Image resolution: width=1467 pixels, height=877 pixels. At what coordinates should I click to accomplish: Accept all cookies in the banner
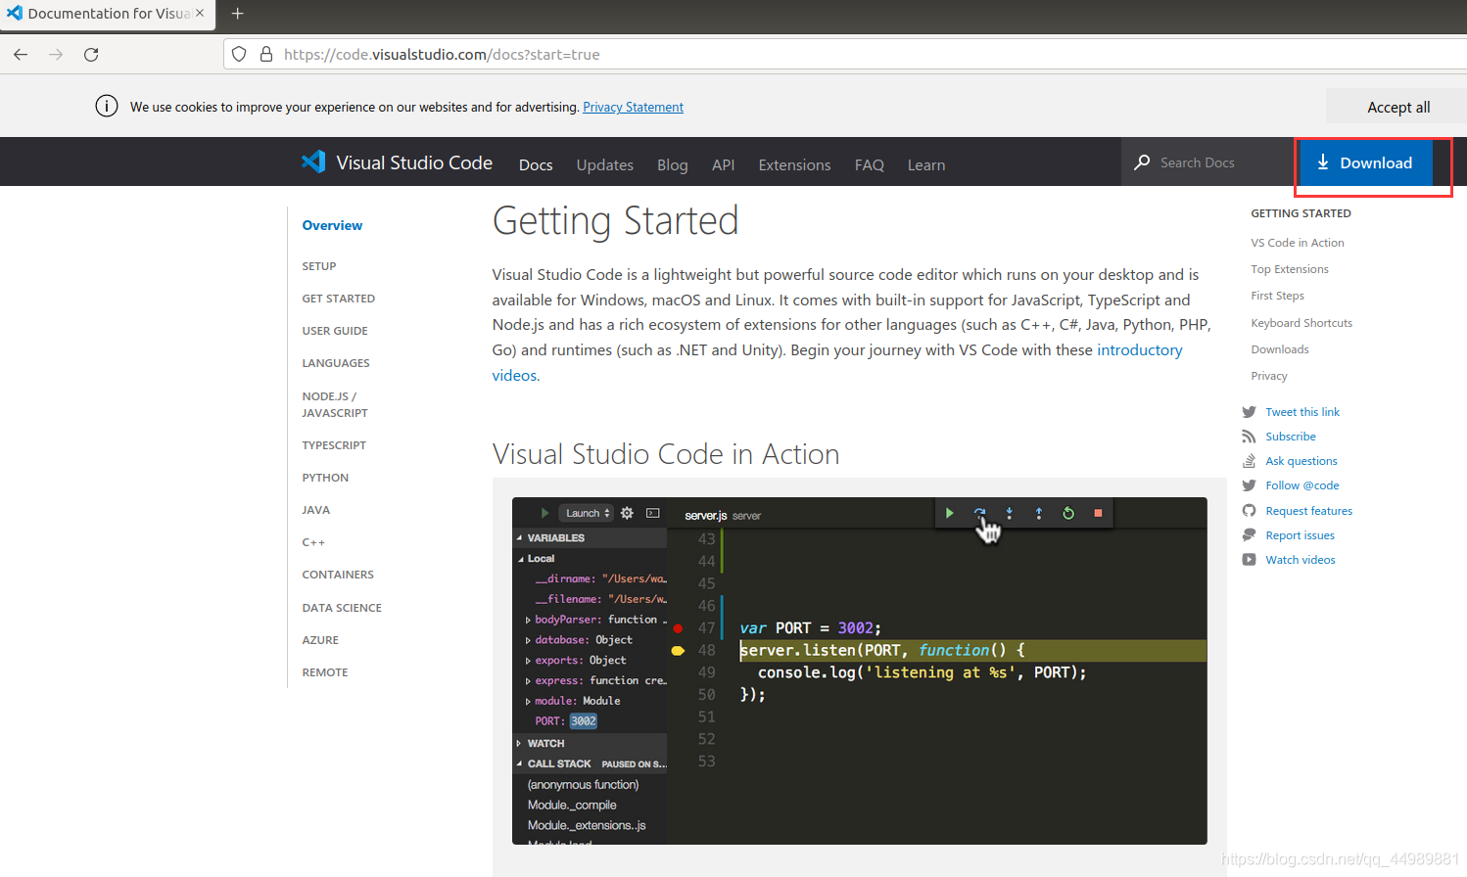pos(1397,108)
